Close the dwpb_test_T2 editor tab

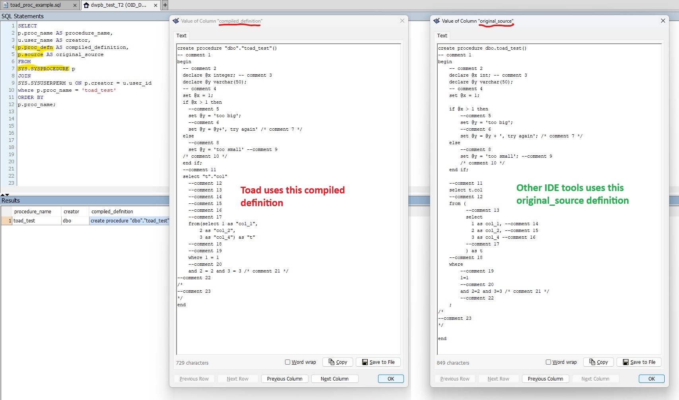(155, 5)
